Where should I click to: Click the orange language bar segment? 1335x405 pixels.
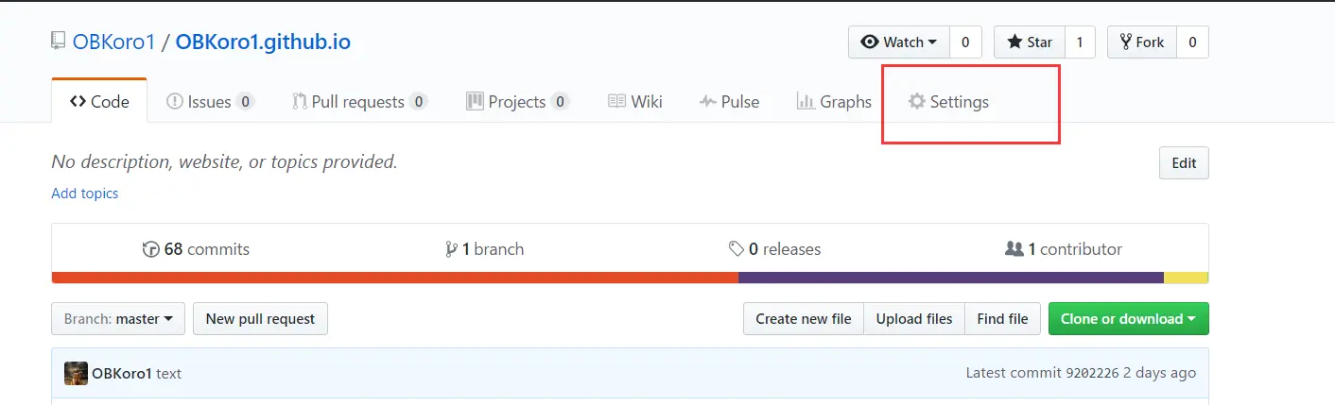click(395, 278)
